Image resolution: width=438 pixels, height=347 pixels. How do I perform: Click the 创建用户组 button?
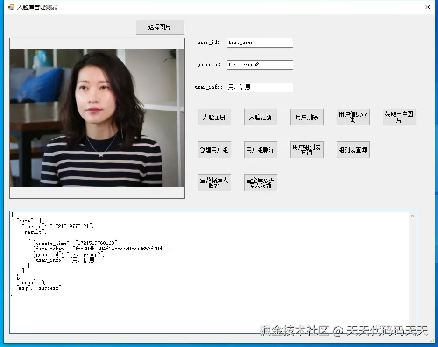[x=214, y=149]
